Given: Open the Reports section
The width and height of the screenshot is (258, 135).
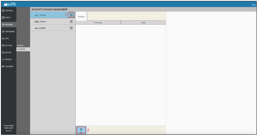Looking at the screenshot, I should point(7,59).
